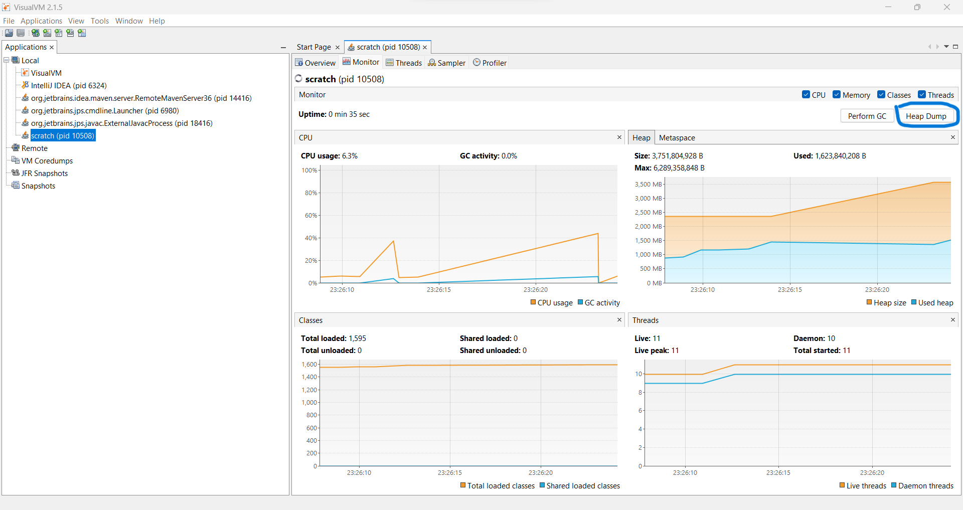The height and width of the screenshot is (510, 963).
Task: Switch to the Threads tab
Action: tap(404, 63)
